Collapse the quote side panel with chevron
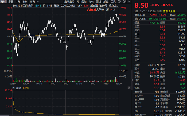This screenshot has width=187, height=116. [132, 80]
